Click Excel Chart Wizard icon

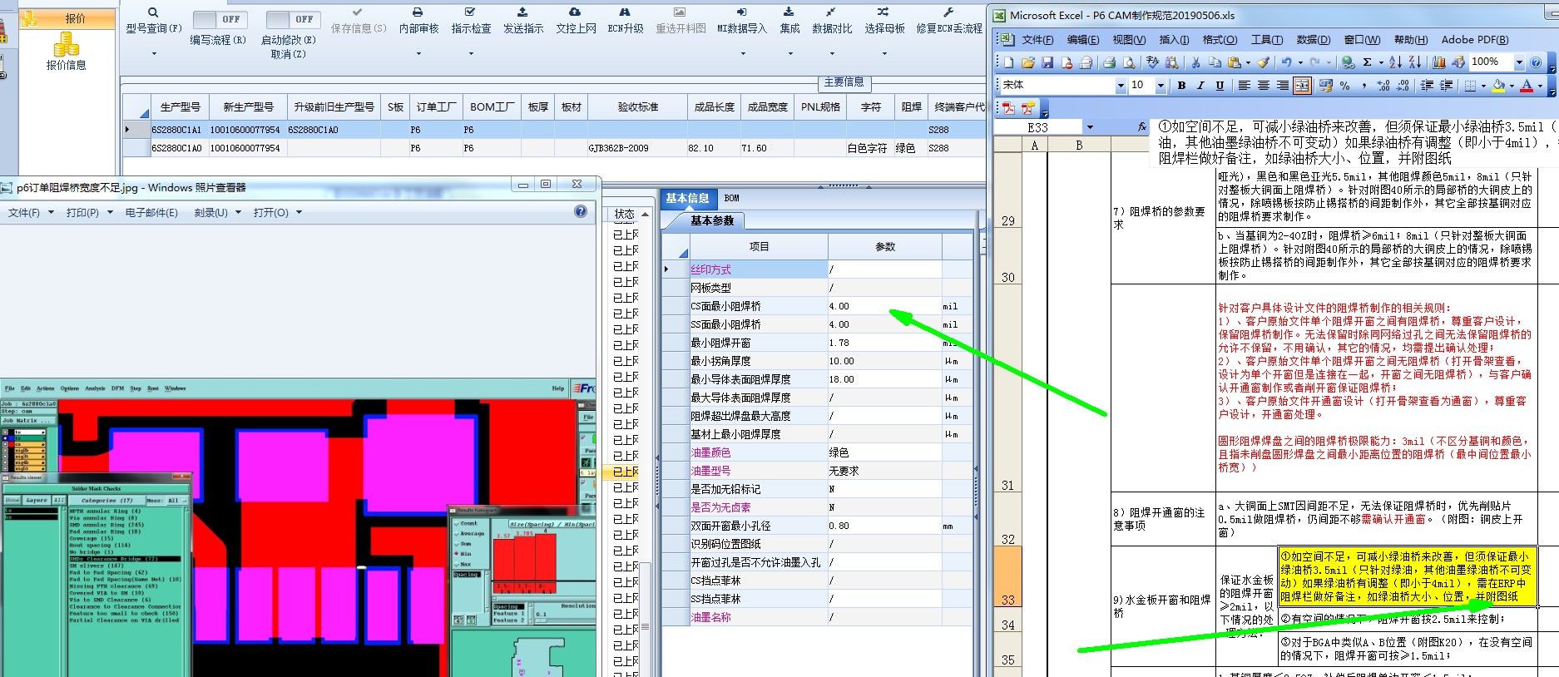pyautogui.click(x=1438, y=62)
